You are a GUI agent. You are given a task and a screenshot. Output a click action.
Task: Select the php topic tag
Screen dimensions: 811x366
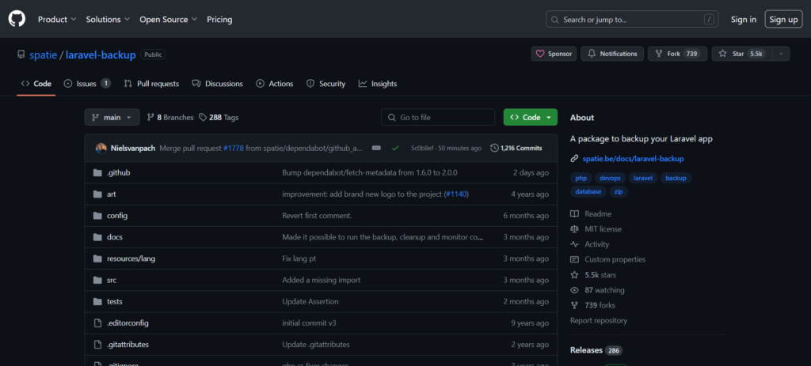(581, 179)
